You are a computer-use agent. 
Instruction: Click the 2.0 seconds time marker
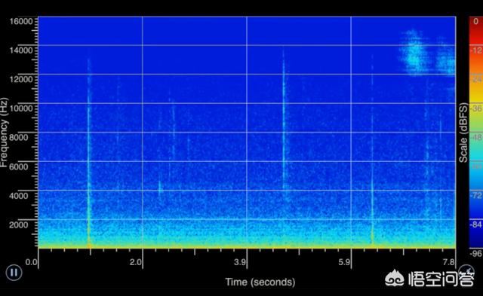click(x=136, y=262)
